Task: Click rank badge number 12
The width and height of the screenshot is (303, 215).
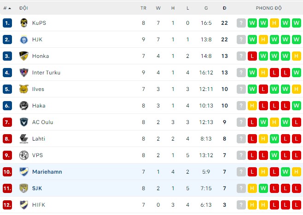Action: [7, 205]
